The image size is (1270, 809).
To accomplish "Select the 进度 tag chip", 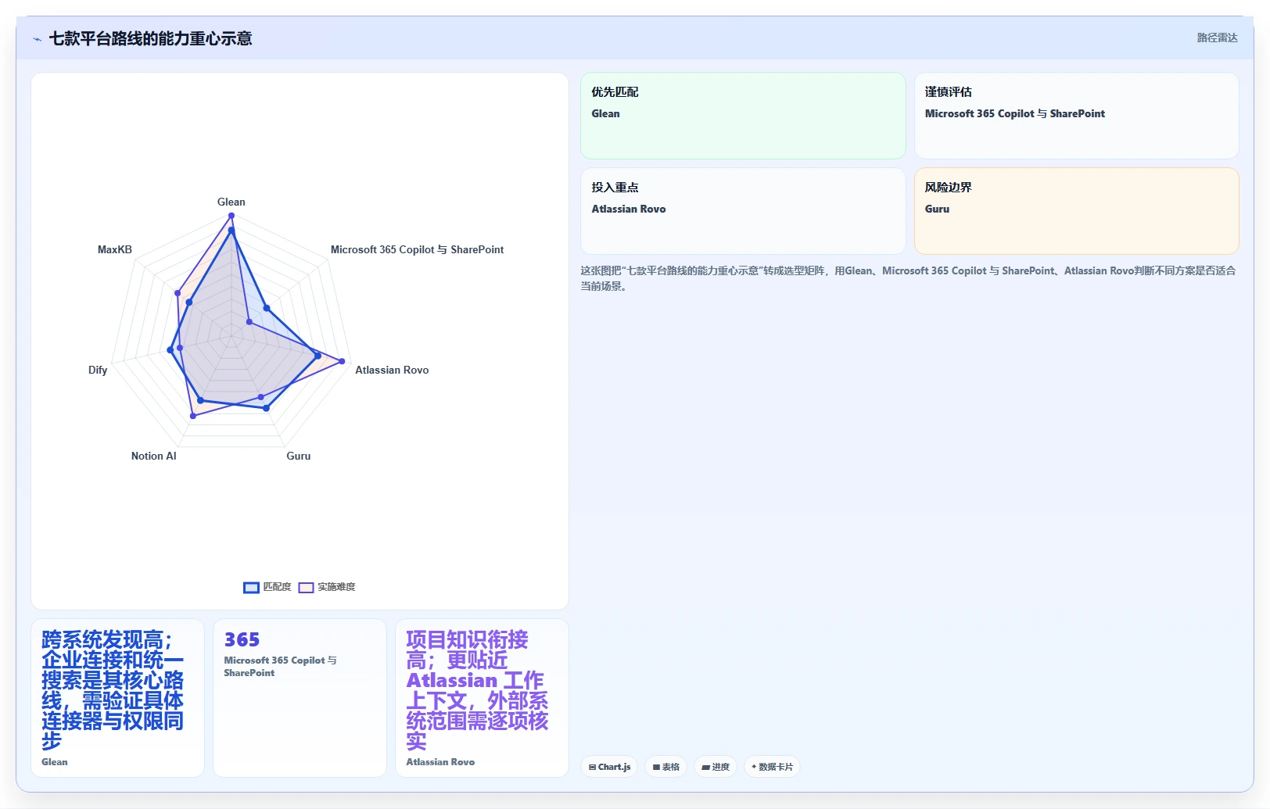I will 716,767.
